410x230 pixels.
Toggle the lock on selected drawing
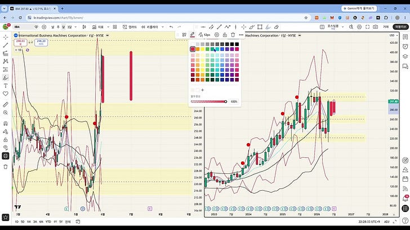pyautogui.click(x=225, y=35)
